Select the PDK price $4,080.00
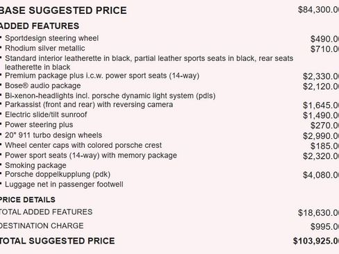 [321, 175]
